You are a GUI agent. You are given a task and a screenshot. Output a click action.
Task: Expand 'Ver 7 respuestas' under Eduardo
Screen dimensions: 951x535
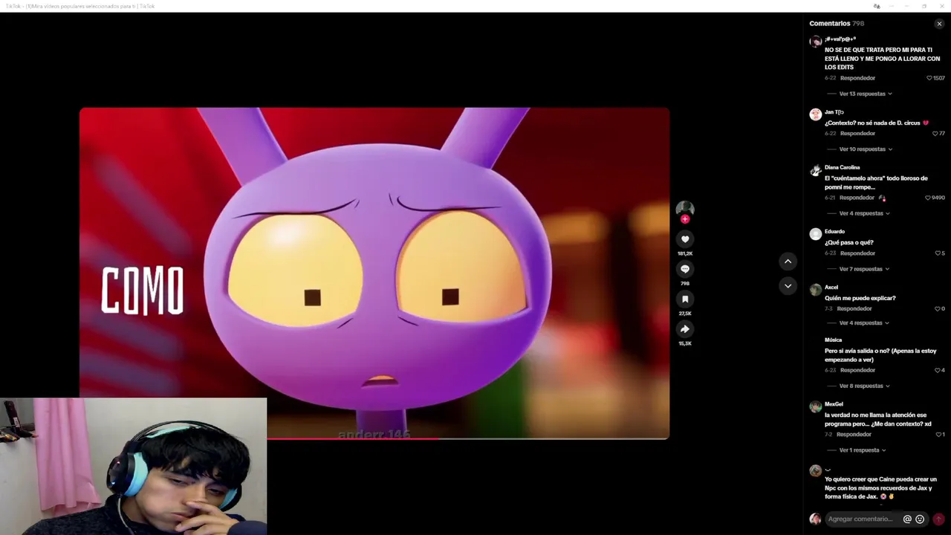tap(864, 269)
